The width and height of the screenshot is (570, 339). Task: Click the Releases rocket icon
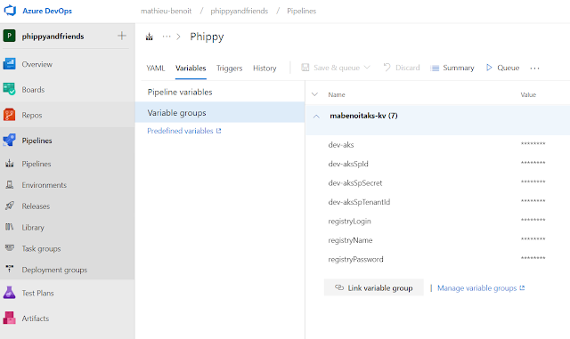coord(10,206)
